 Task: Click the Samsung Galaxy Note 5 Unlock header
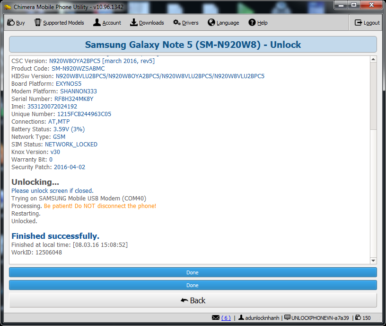click(x=193, y=45)
